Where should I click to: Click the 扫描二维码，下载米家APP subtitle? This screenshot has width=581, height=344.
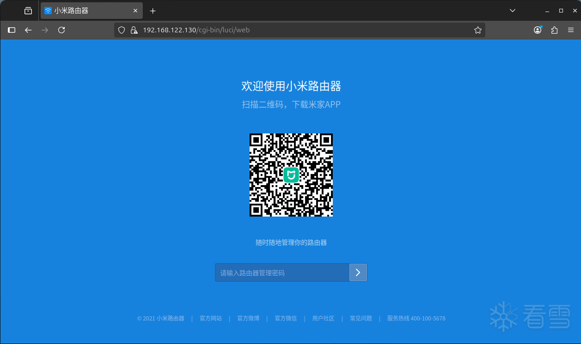pyautogui.click(x=291, y=105)
